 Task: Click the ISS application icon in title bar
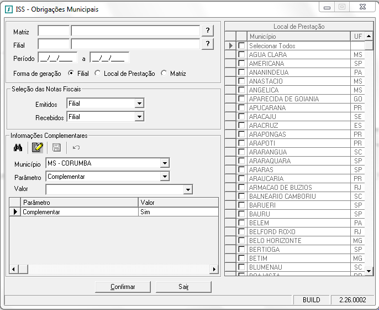pyautogui.click(x=8, y=8)
